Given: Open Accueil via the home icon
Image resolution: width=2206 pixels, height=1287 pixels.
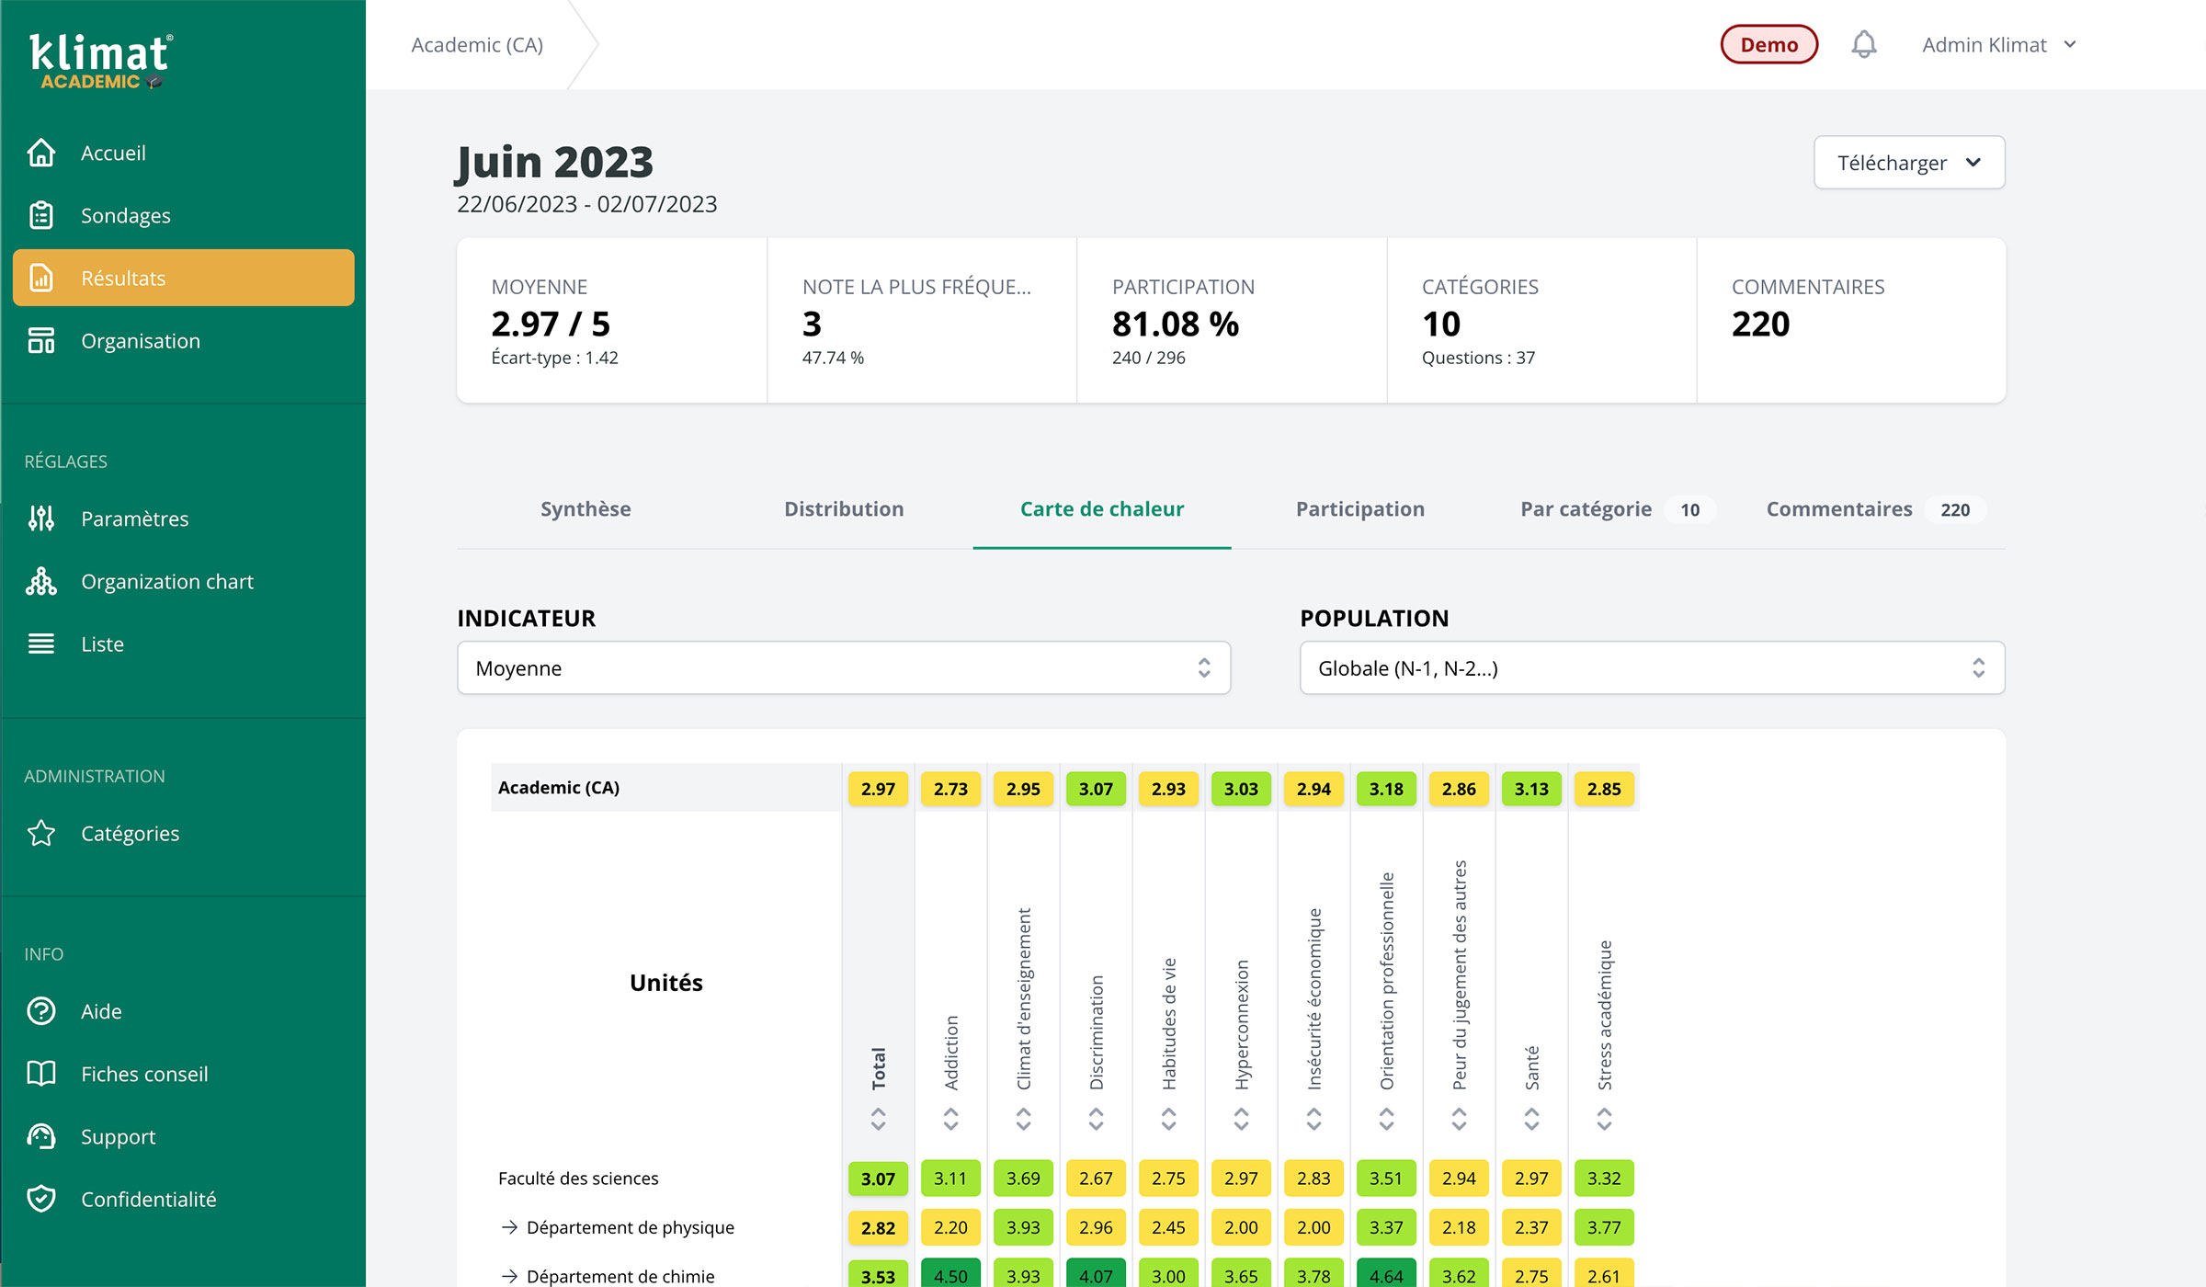Looking at the screenshot, I should pyautogui.click(x=41, y=153).
